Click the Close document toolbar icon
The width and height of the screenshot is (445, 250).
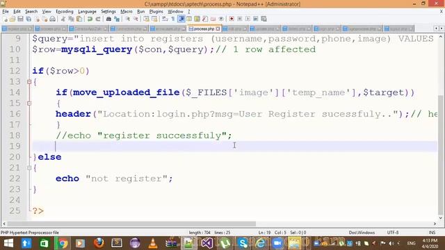tap(37, 19)
